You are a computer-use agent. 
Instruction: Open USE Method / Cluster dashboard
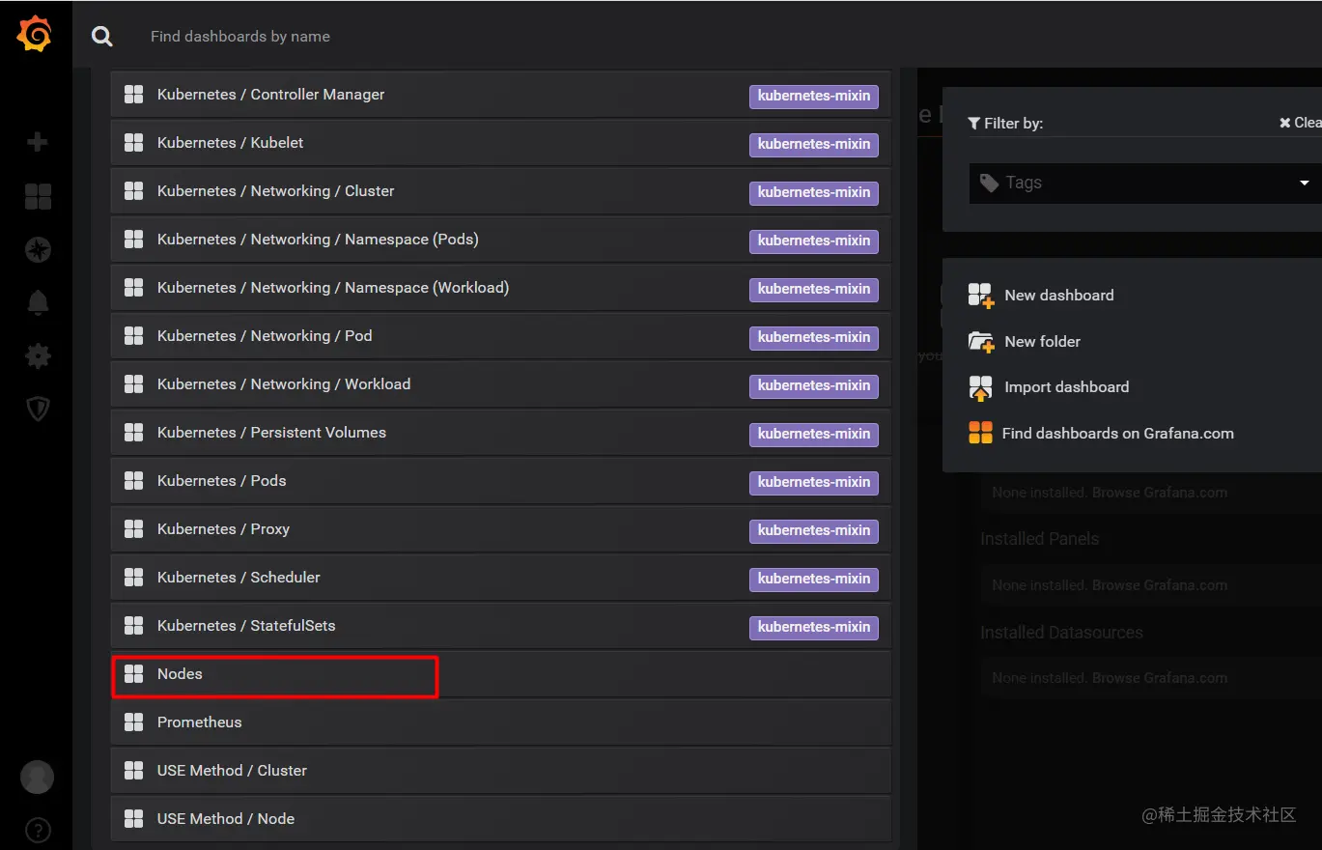pyautogui.click(x=501, y=771)
